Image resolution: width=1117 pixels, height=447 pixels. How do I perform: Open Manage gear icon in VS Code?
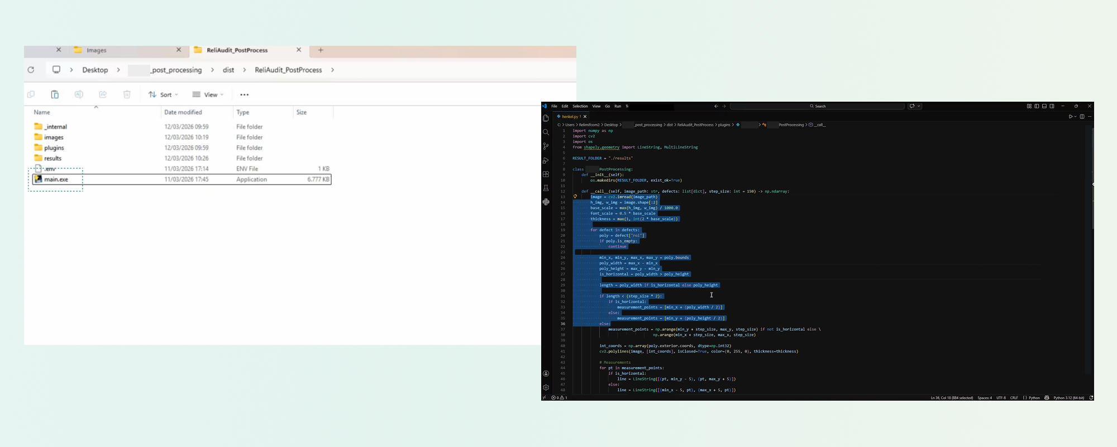tap(546, 387)
